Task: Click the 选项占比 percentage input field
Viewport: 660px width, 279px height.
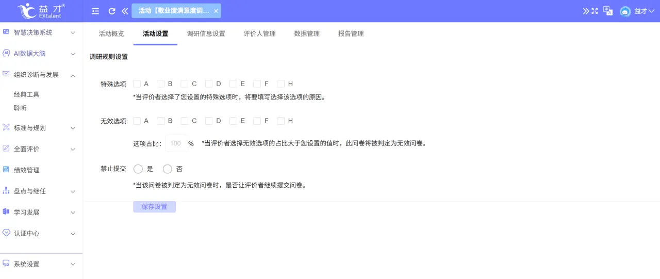Action: click(x=176, y=143)
